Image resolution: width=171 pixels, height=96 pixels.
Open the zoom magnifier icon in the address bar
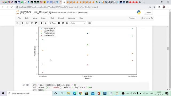pyautogui.click(x=150, y=7)
